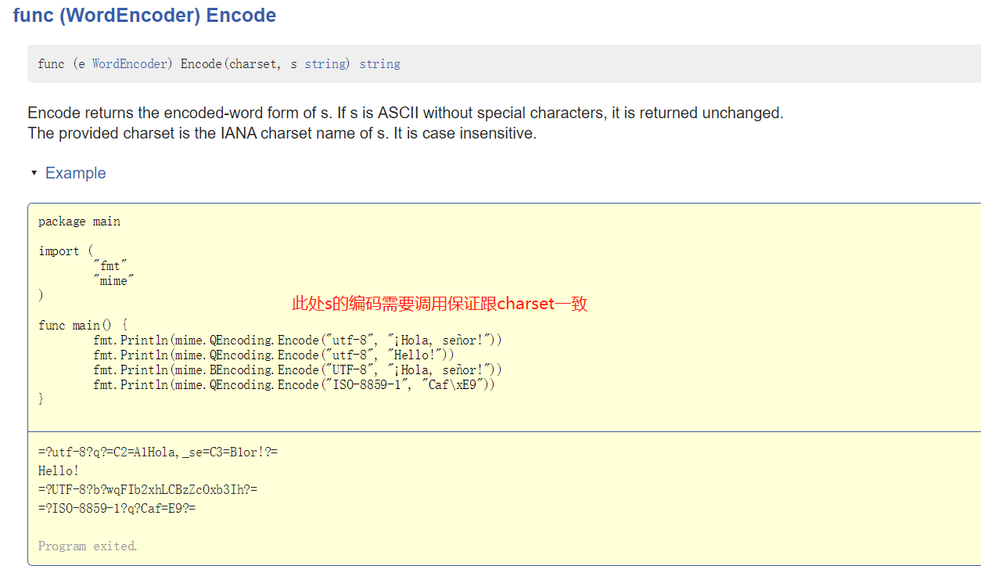Click the 'func (WordEncoder) Encode' heading link
981x573 pixels.
(x=145, y=16)
